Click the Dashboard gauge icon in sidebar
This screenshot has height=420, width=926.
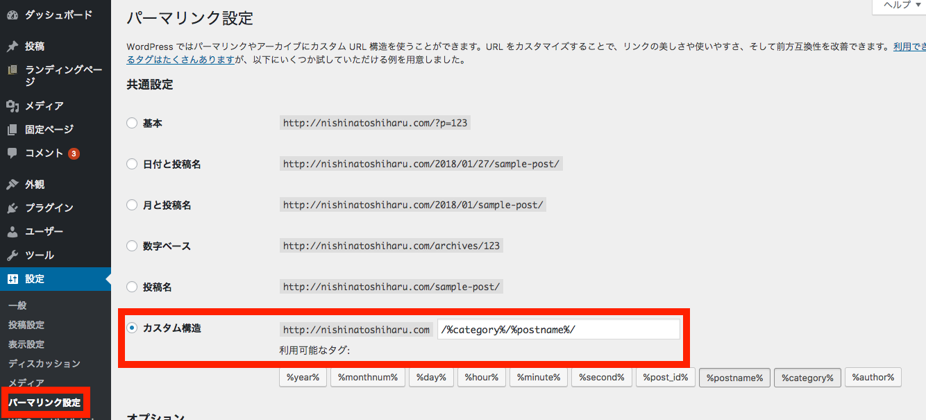[x=12, y=15]
